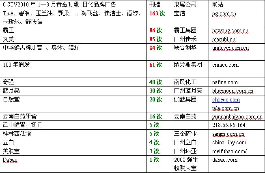Select 蓝月亮 in the brand column
The width and height of the screenshot is (265, 173).
(x=11, y=91)
